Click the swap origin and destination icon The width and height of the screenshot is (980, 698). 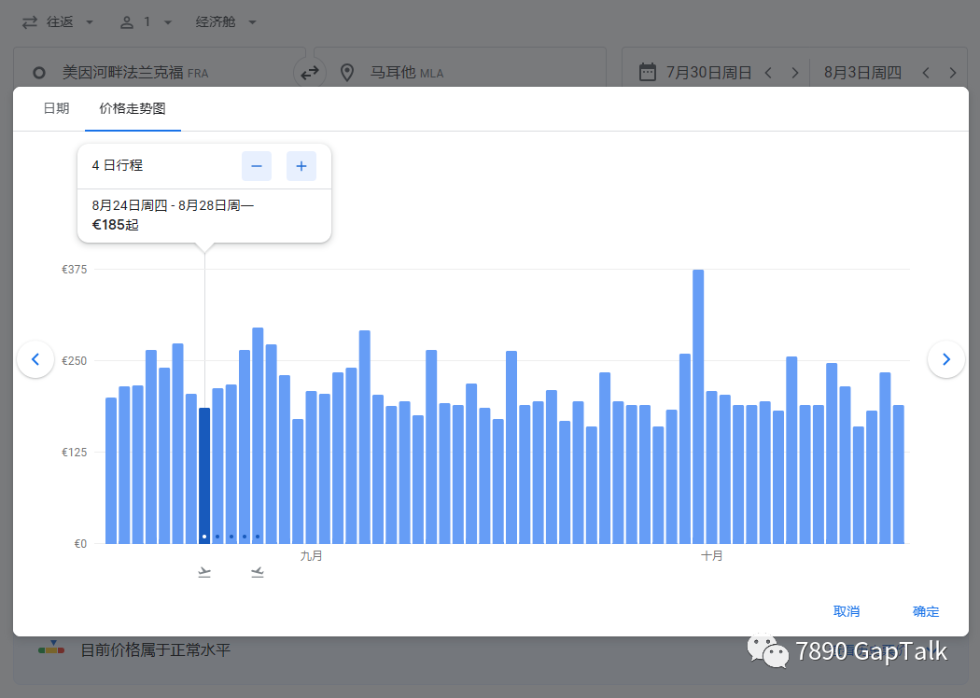[x=310, y=72]
